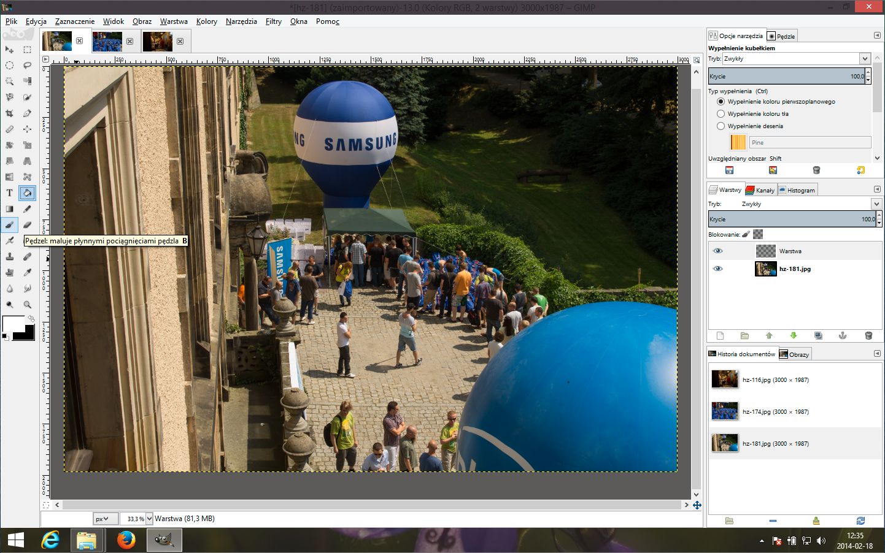Toggle lock alpha channel checkerboard icon

(x=758, y=234)
